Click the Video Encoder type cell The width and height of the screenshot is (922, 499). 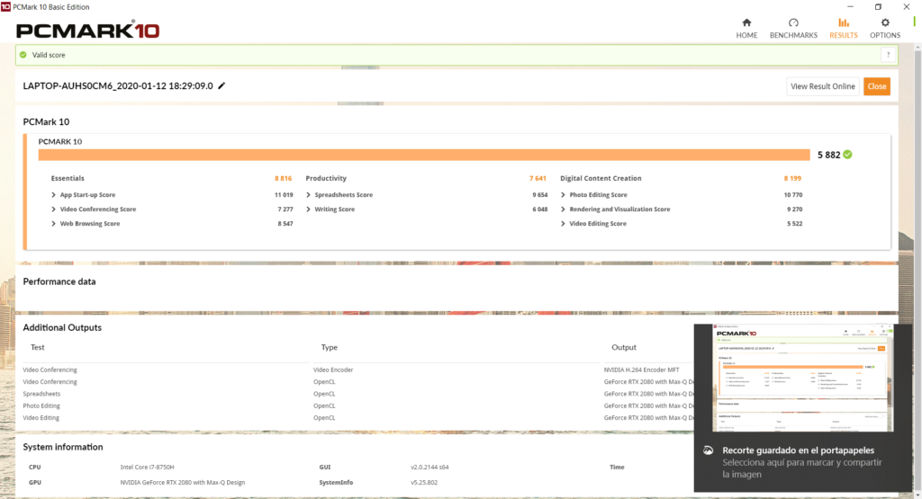click(x=333, y=370)
